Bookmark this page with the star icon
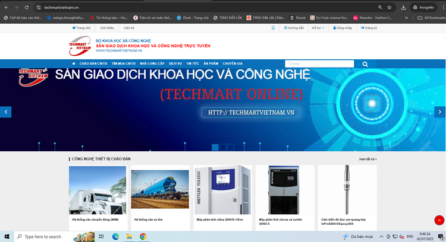 click(x=390, y=7)
